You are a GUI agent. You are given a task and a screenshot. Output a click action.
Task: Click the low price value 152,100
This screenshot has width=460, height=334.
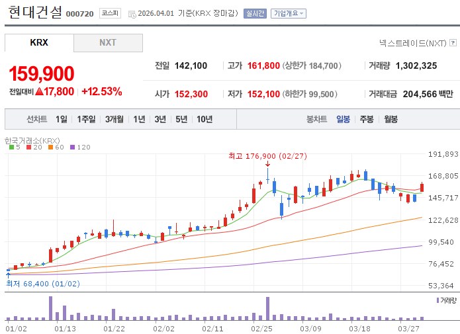click(x=263, y=94)
